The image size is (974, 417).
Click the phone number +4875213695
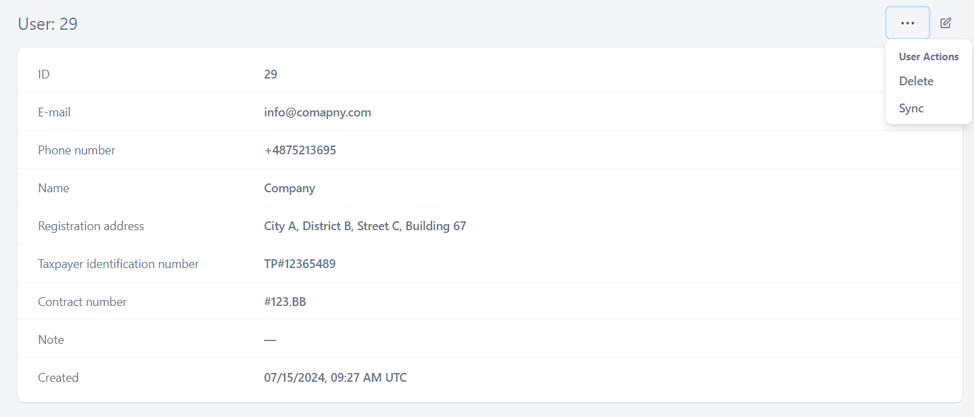pyautogui.click(x=300, y=150)
